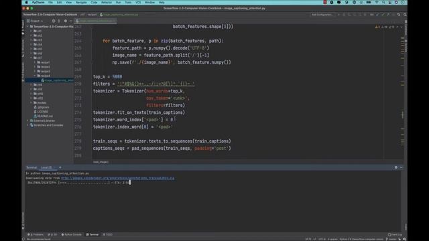Viewport: 429px width, 241px height.
Task: Click the Expand/Collapse All icon in the Project panel
Action: tap(59, 21)
